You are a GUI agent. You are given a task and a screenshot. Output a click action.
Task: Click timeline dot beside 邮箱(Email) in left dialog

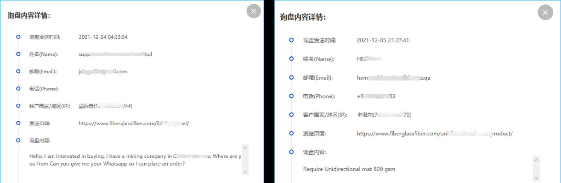click(18, 71)
